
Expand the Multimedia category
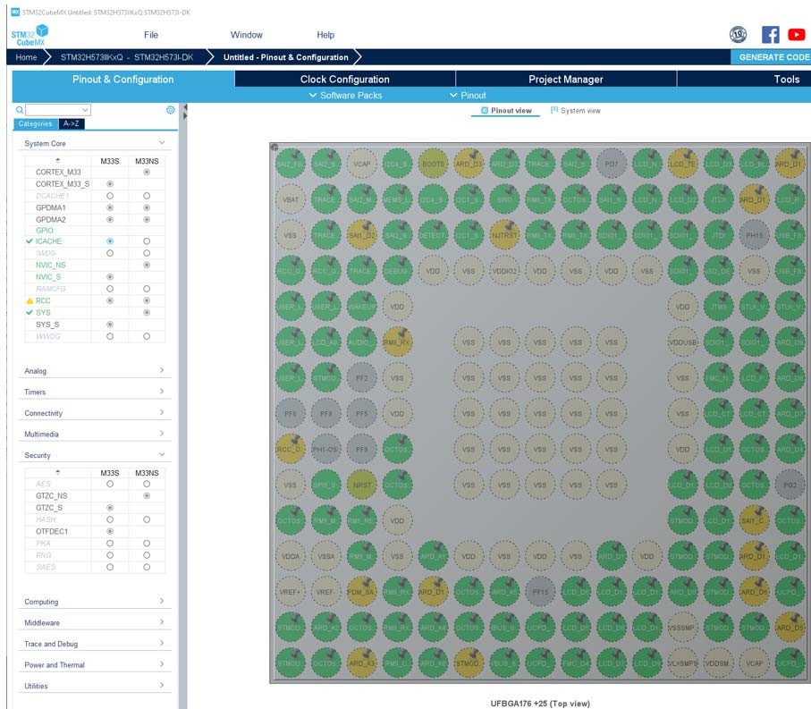(x=95, y=434)
